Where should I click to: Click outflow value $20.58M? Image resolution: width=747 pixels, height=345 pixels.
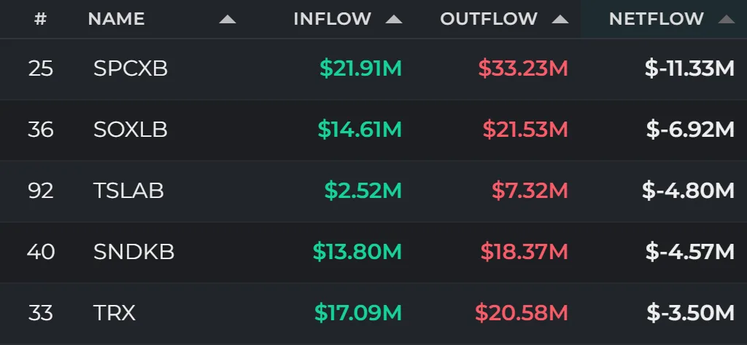coord(522,313)
